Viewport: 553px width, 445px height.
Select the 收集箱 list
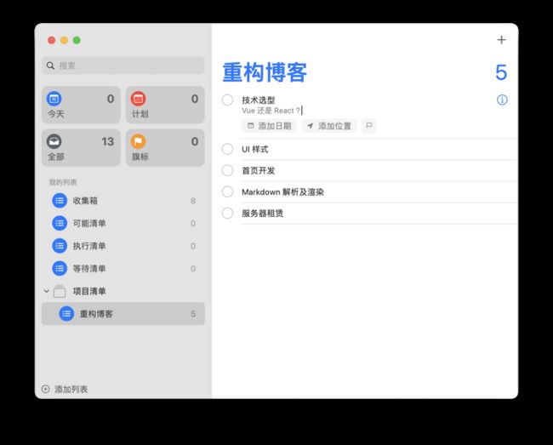[123, 201]
